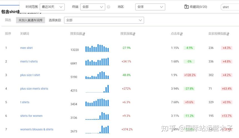Click the 关键词 column header

(24, 34)
